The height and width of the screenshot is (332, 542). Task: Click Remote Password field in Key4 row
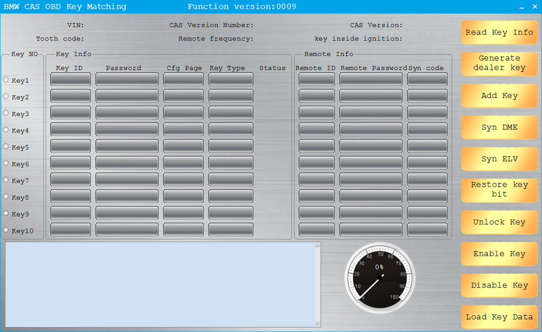point(371,129)
